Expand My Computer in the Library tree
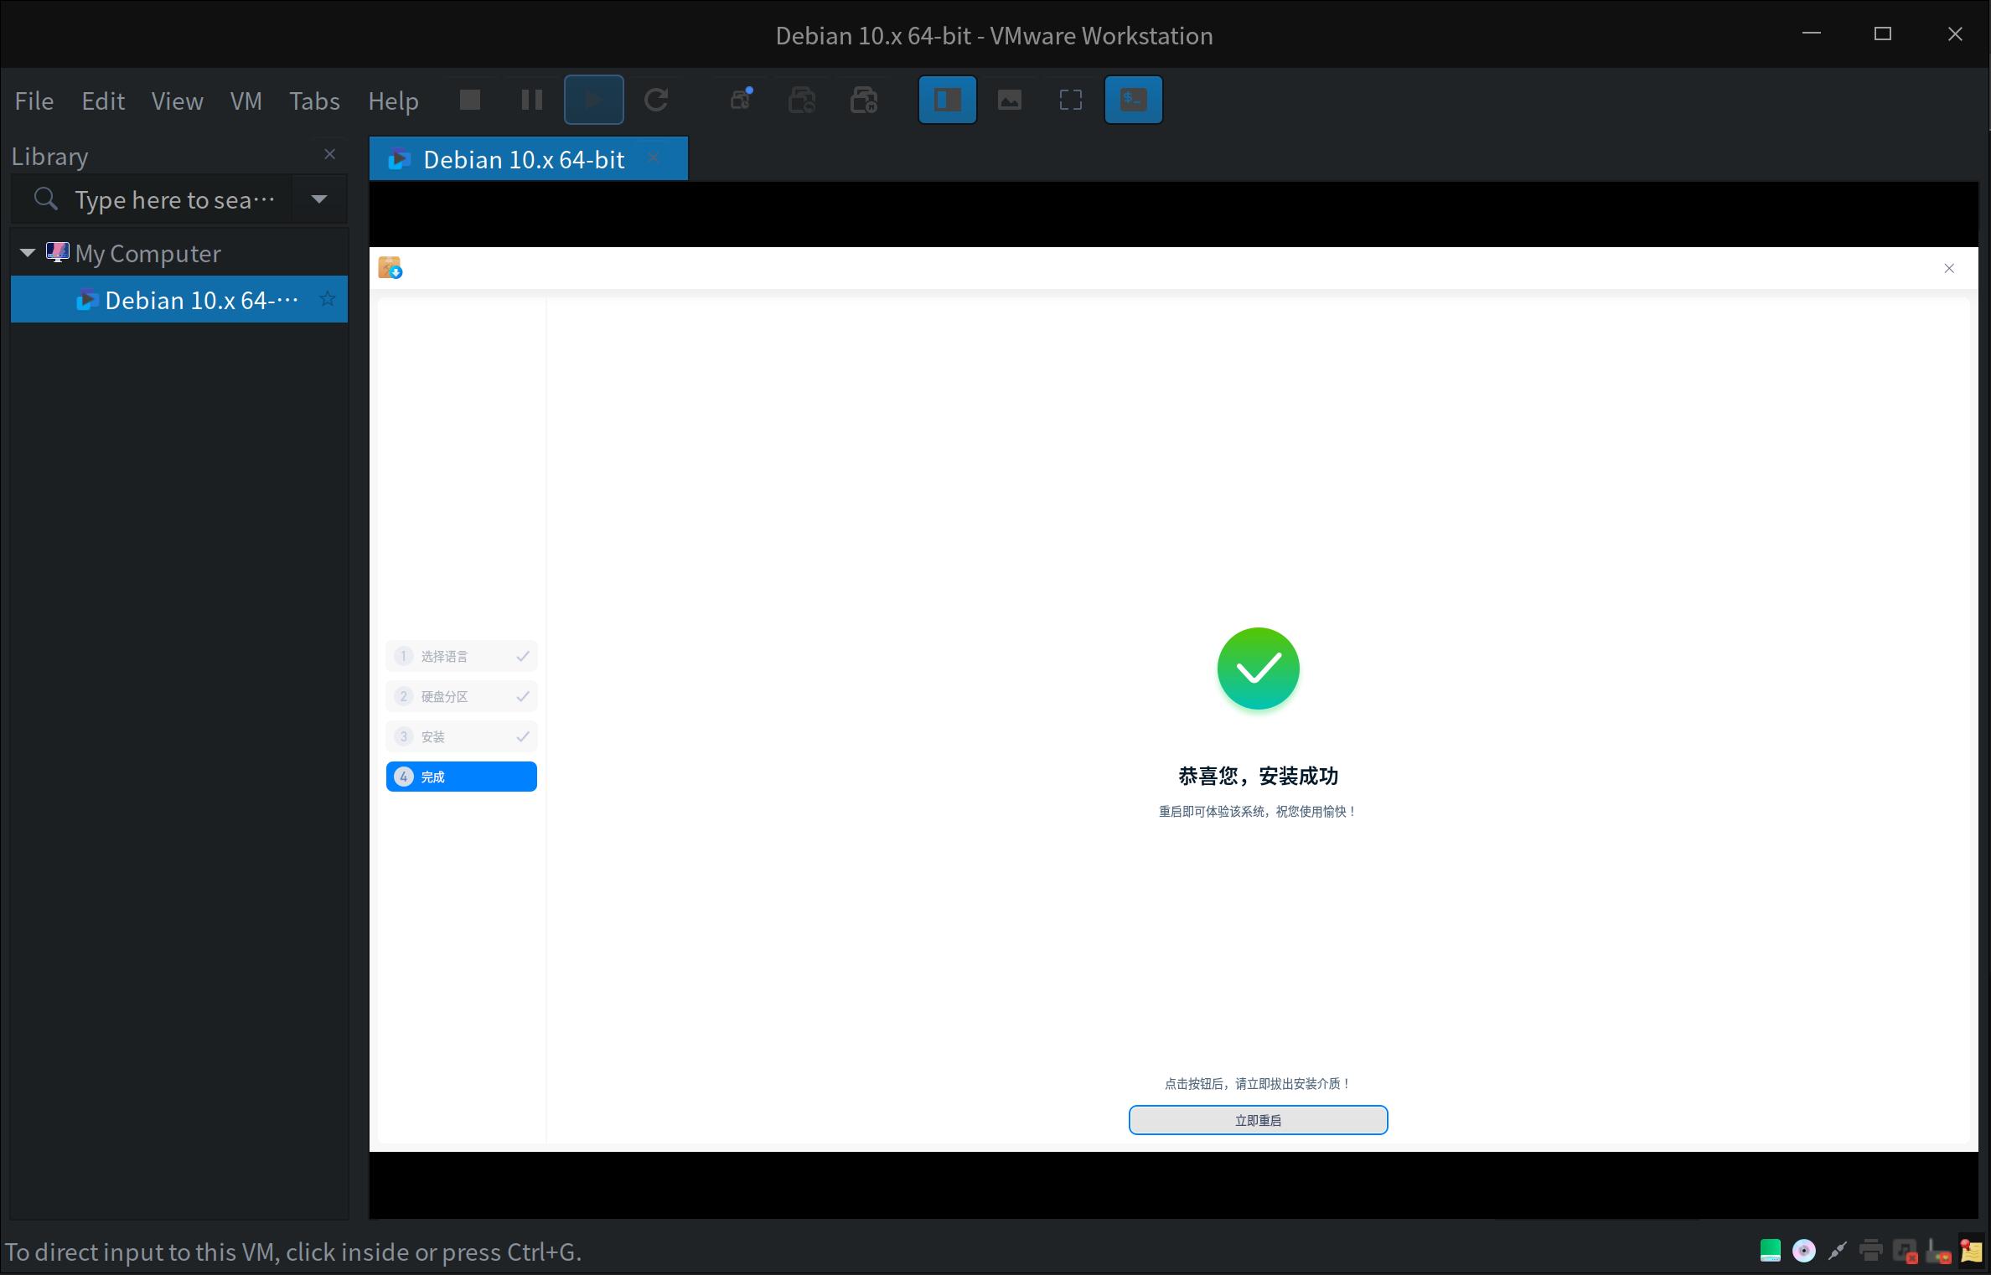 coord(28,252)
